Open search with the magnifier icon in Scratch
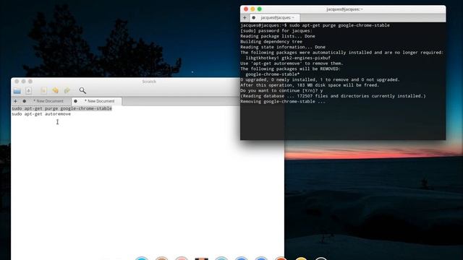The image size is (463, 260). pyautogui.click(x=82, y=90)
